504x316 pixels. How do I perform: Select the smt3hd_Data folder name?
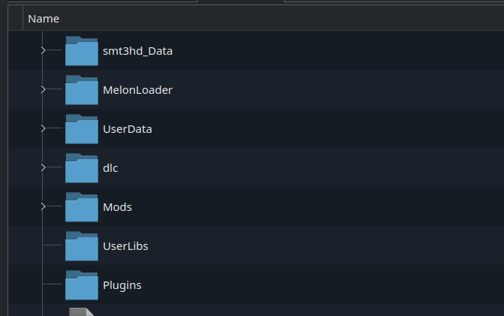point(138,51)
